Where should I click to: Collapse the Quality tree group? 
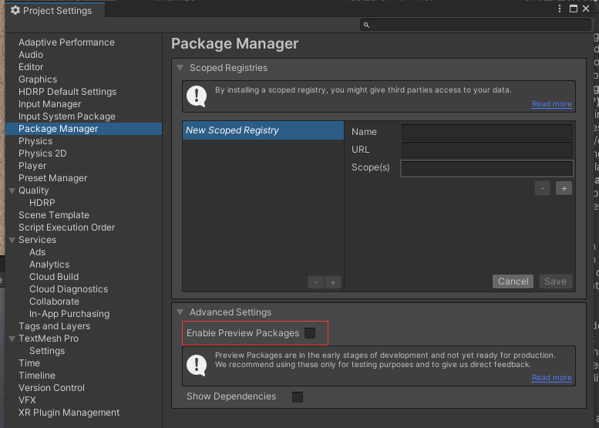coord(12,190)
